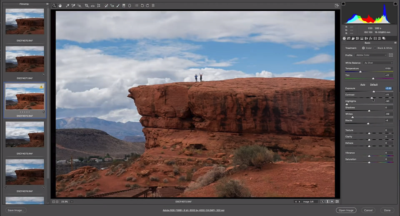Select thumbnail DSCF4071.RAF in filmstrip
The image size is (400, 216).
(x=25, y=59)
